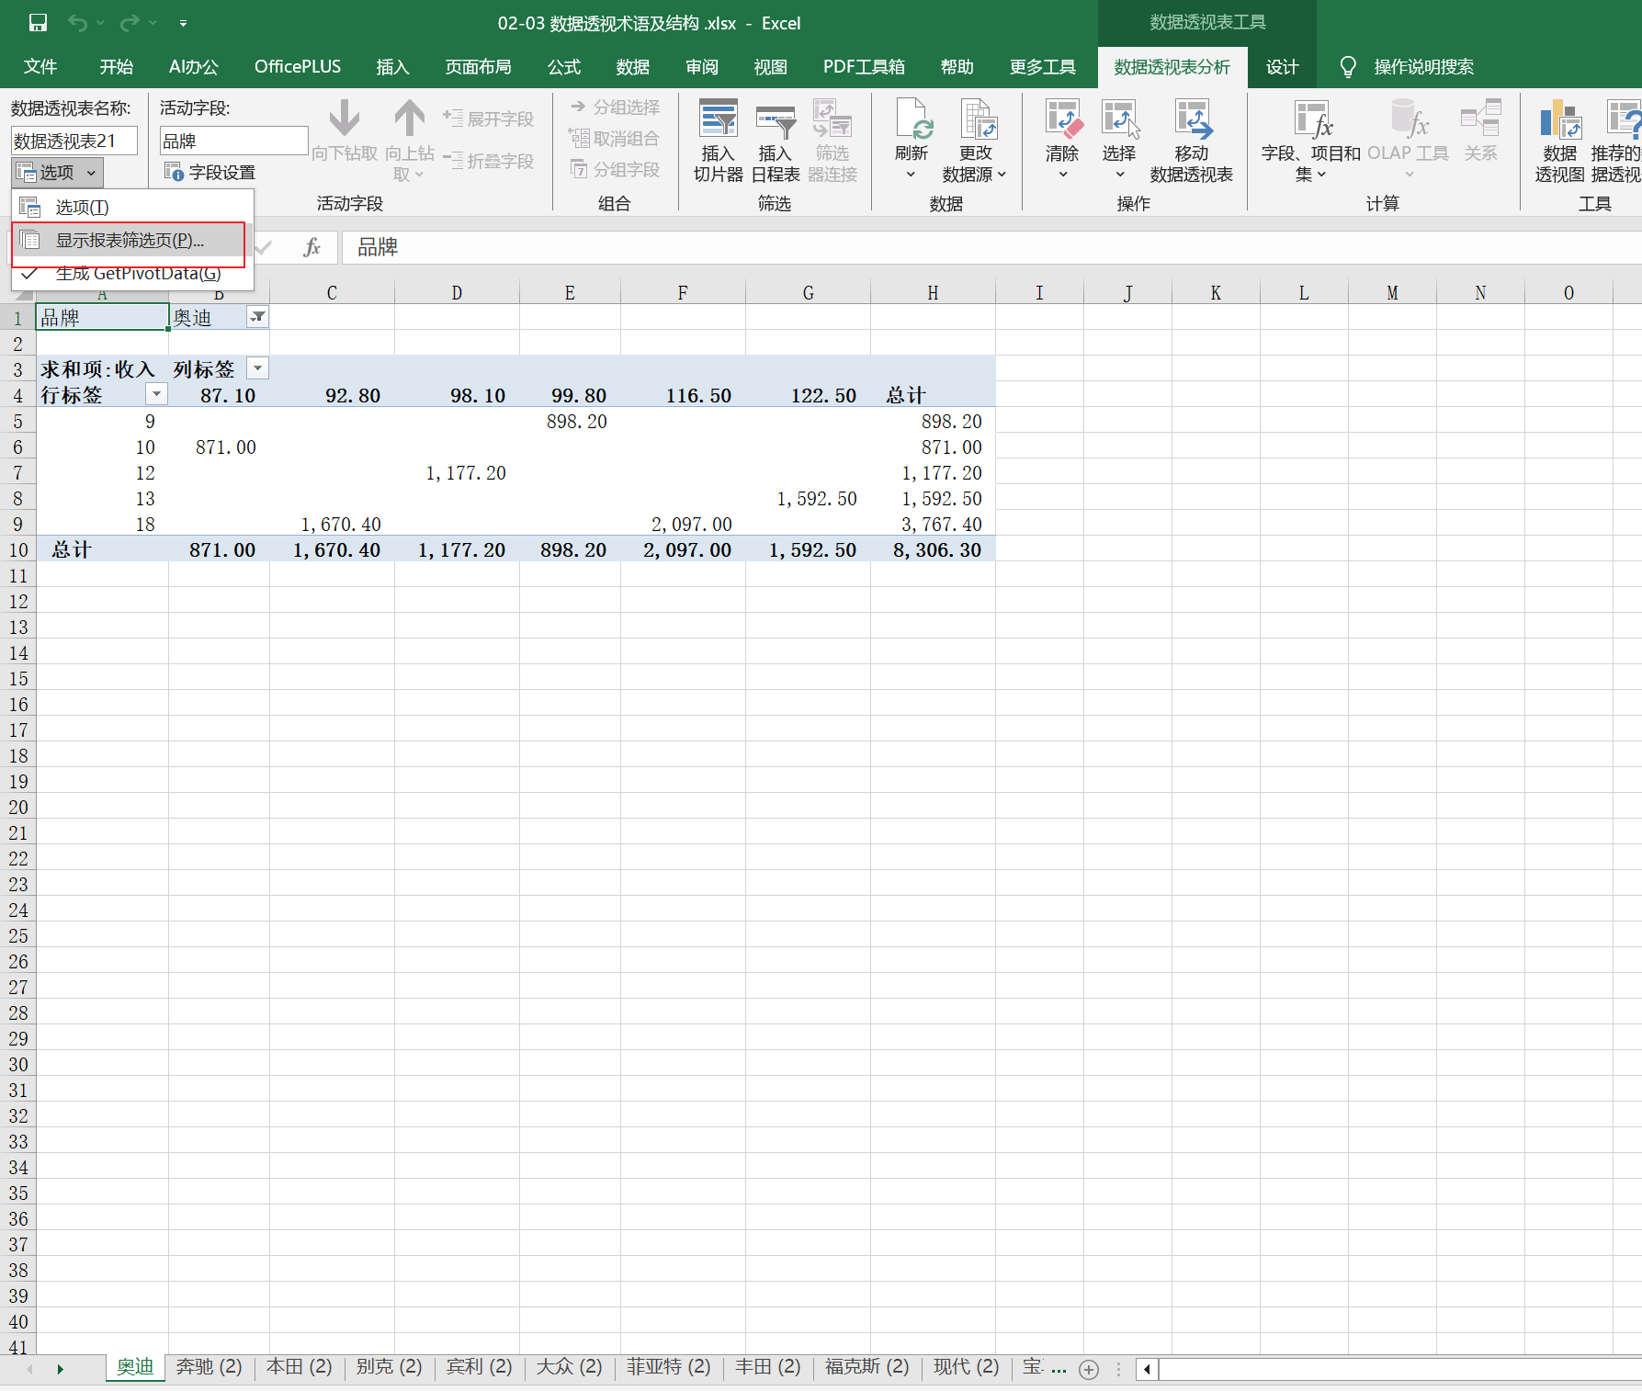Click 推荐的数据透视表 icon
The height and width of the screenshot is (1391, 1642).
[1623, 118]
